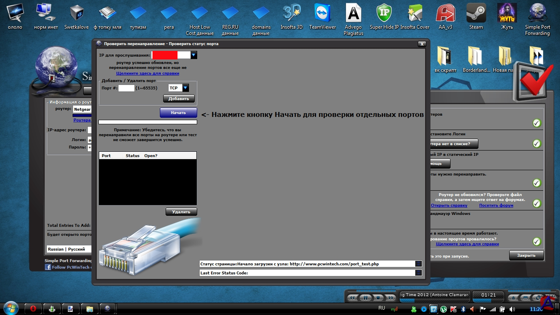Click the Facebook icon next to Follow PcWinTech

(48, 267)
